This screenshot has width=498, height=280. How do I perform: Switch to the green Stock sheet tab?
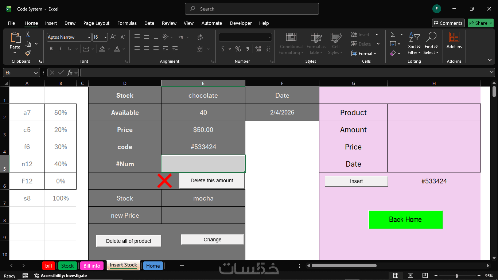(x=67, y=266)
